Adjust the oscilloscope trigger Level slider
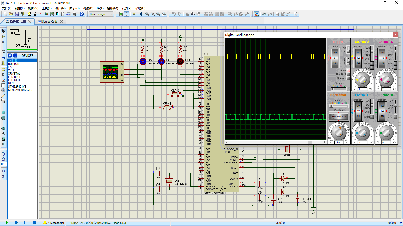The width and height of the screenshot is (403, 226). point(334,58)
